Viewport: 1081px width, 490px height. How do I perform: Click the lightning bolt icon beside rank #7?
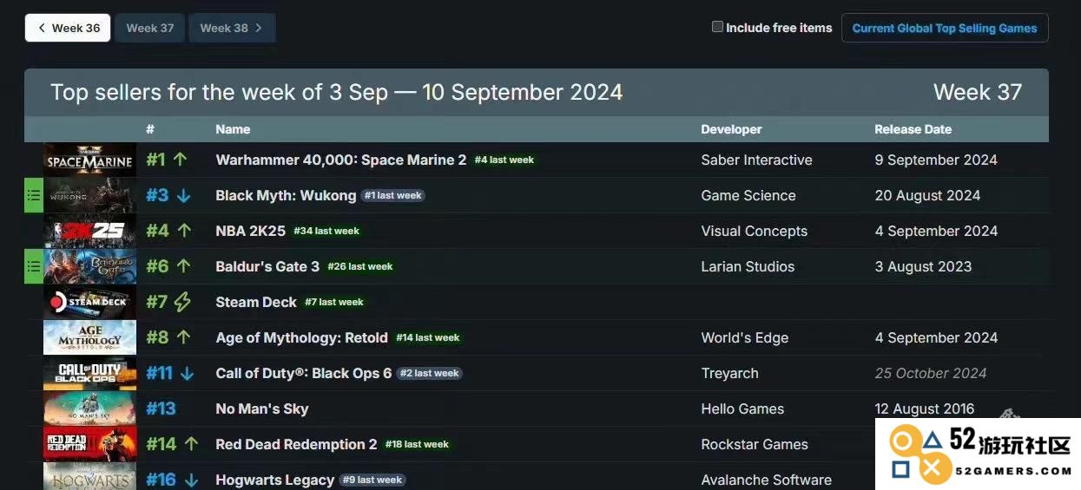(182, 302)
